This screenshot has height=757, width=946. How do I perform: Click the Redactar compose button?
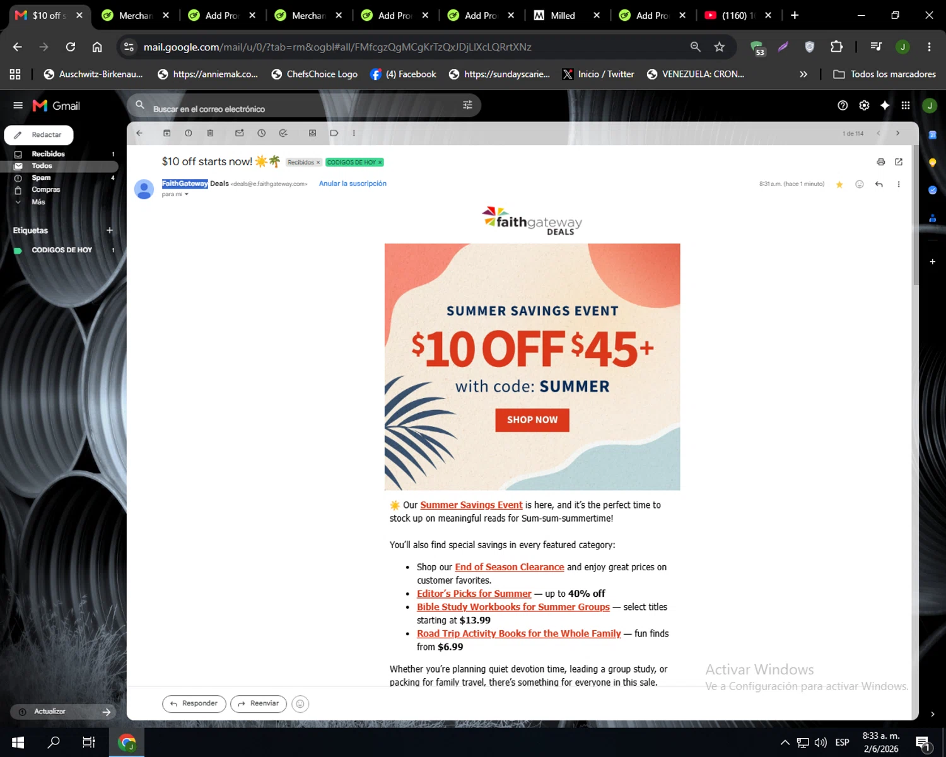[38, 135]
